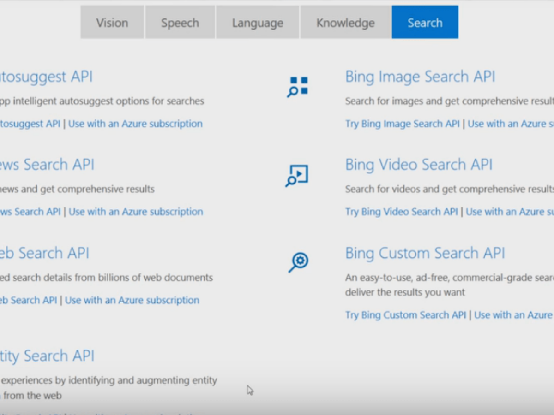Select the Language tab
This screenshot has width=554, height=415.
(x=258, y=23)
